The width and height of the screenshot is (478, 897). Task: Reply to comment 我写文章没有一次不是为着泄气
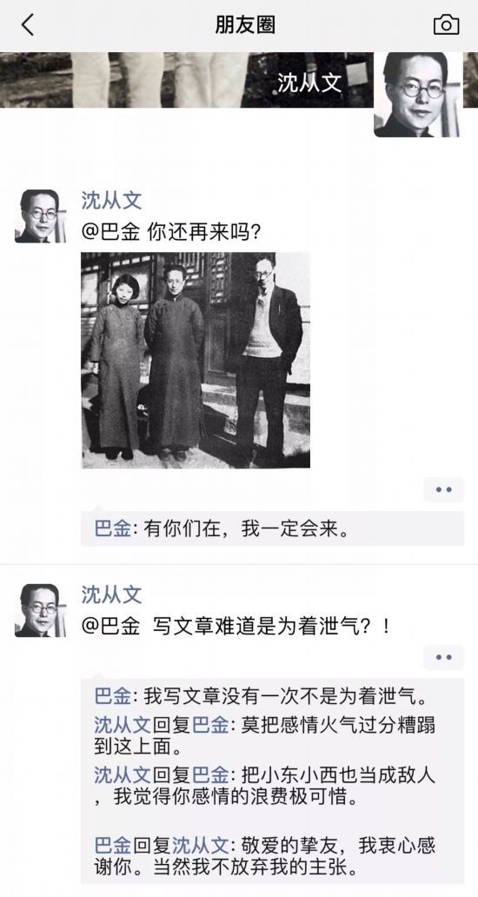(x=261, y=697)
